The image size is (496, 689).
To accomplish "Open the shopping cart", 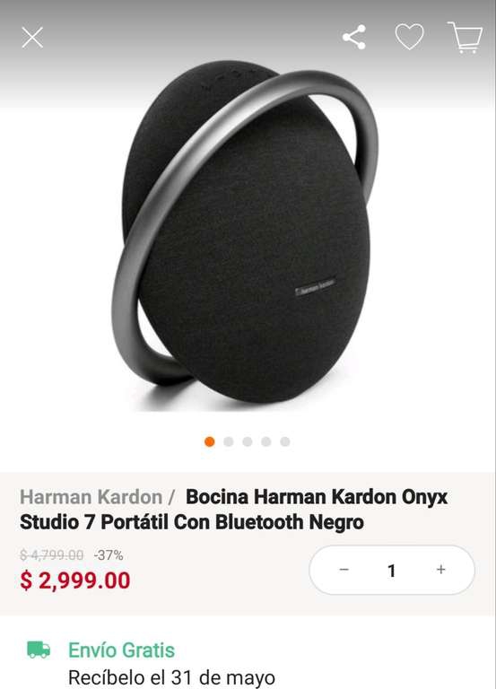I will 466,38.
